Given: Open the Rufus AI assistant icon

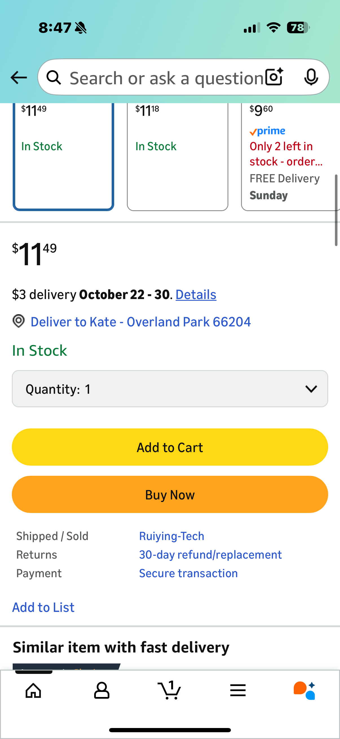Looking at the screenshot, I should [x=305, y=690].
